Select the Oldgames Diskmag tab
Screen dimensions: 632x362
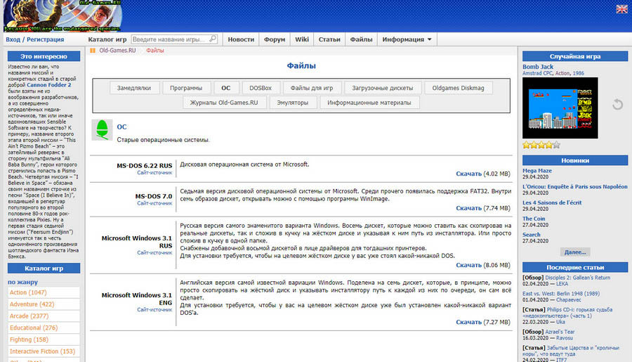point(459,88)
